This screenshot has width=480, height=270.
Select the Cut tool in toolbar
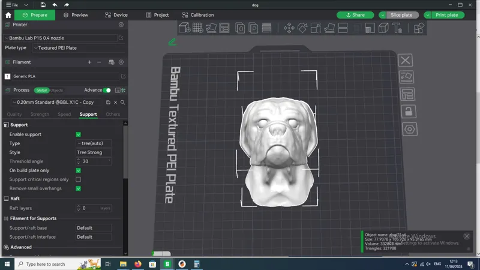click(343, 28)
